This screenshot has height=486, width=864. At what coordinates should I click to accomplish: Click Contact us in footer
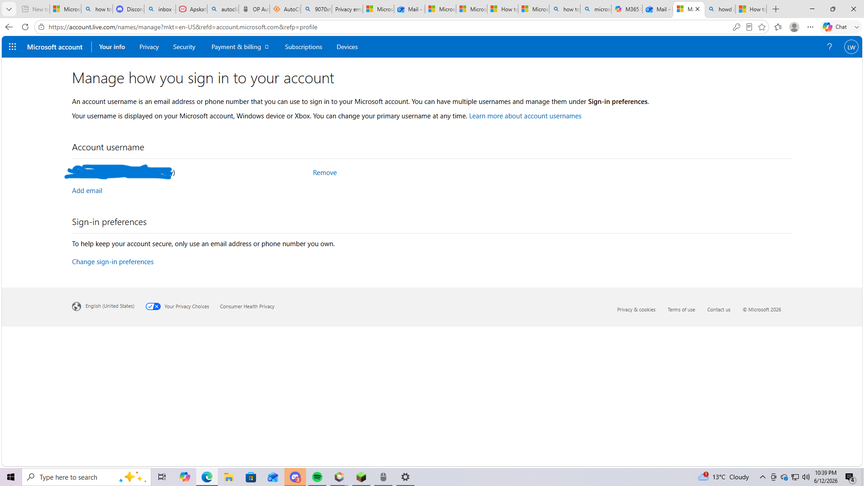click(719, 310)
